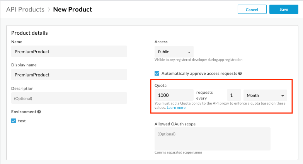Select the quota requests field showing 1000
The image size is (303, 164).
[174, 95]
